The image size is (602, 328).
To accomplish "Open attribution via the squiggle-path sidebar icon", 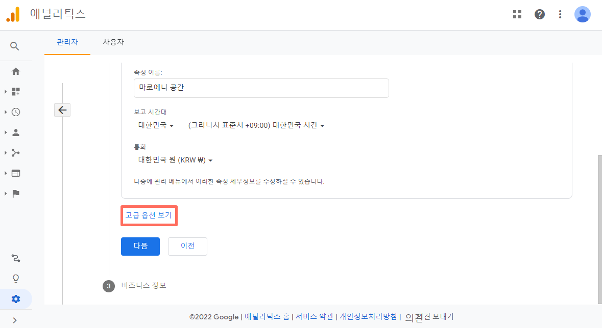I will pos(15,258).
